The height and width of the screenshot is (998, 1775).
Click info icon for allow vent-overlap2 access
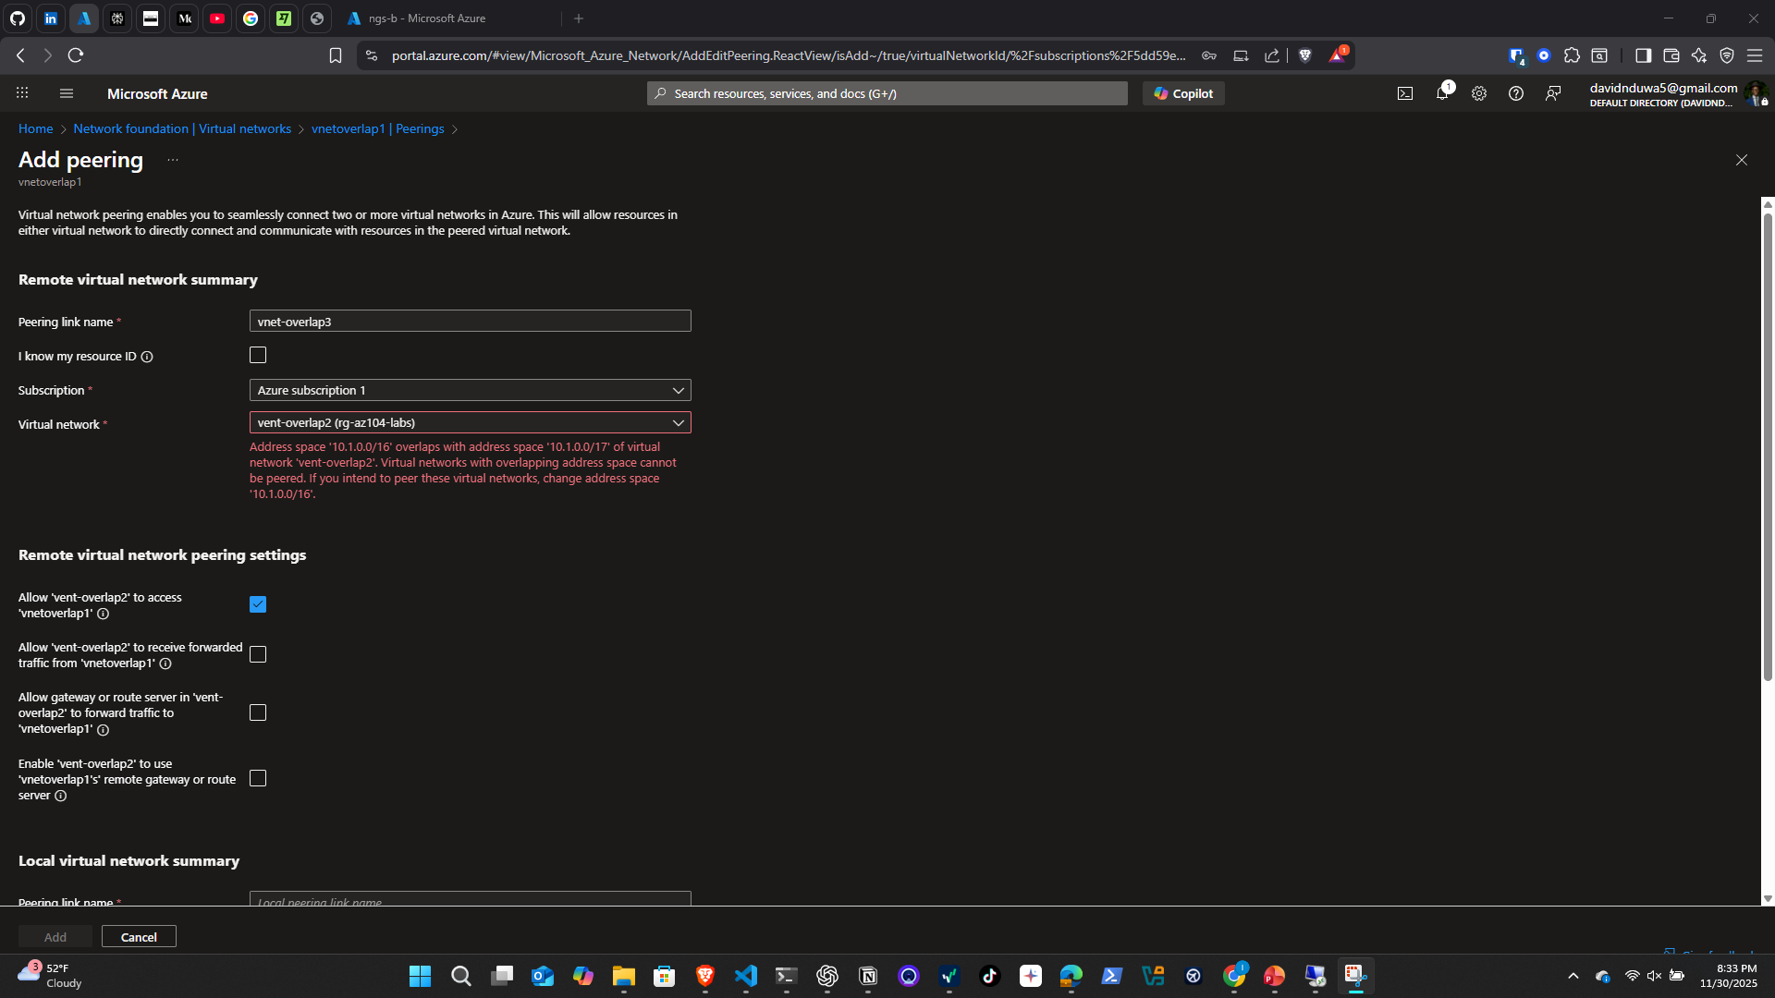click(x=104, y=614)
